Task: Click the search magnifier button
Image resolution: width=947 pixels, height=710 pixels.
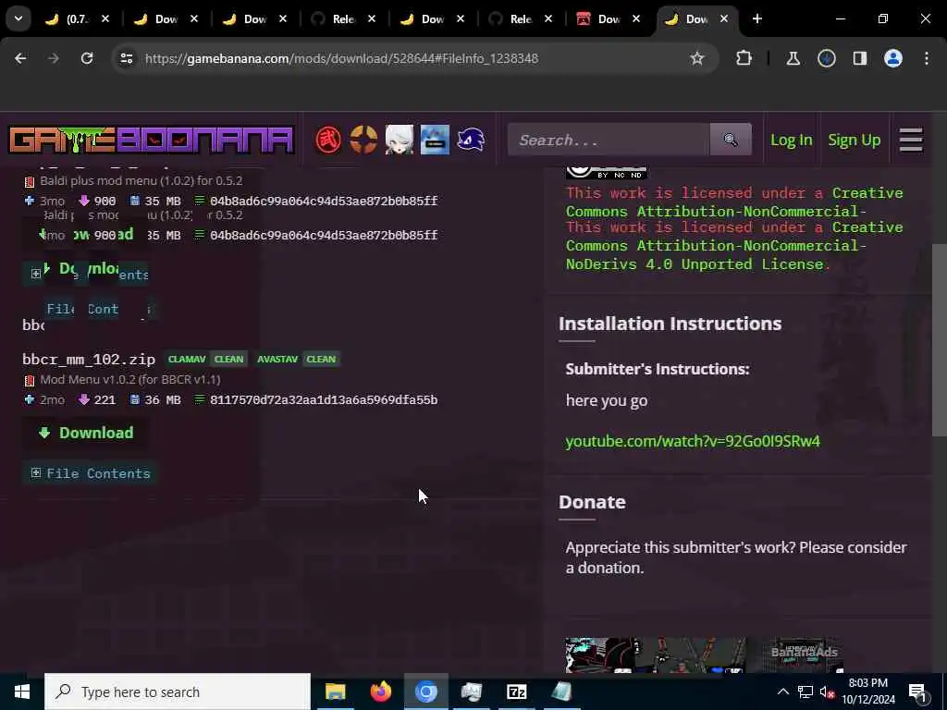Action: (x=731, y=141)
